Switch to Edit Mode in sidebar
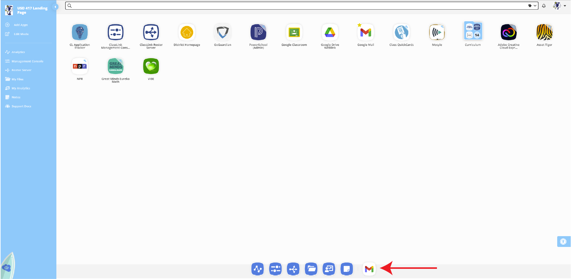The height and width of the screenshot is (279, 571). coord(17,34)
